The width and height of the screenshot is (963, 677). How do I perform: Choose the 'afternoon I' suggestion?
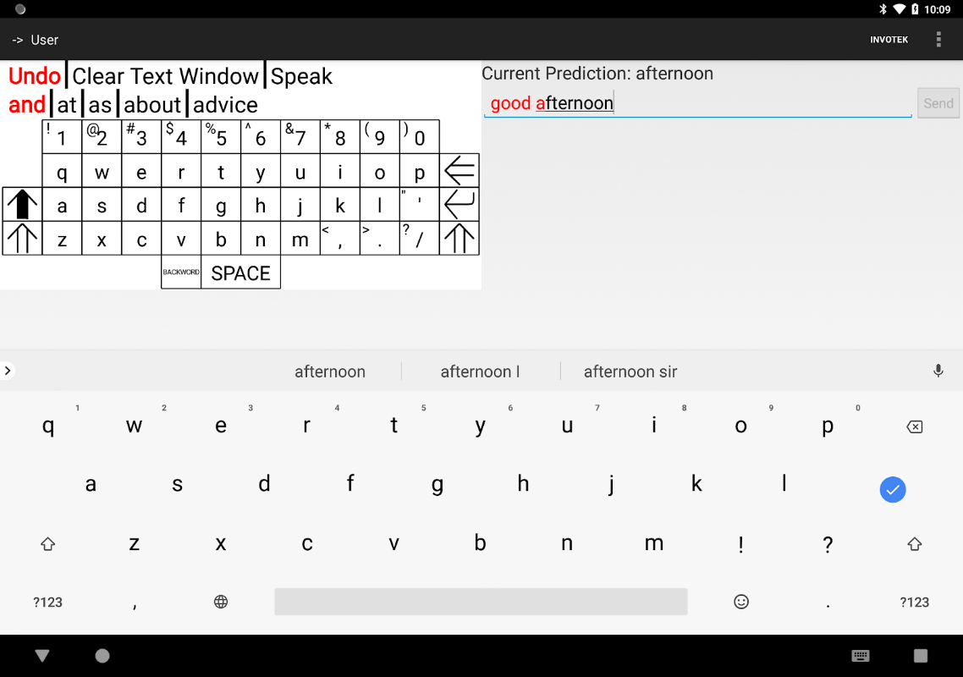click(x=481, y=372)
